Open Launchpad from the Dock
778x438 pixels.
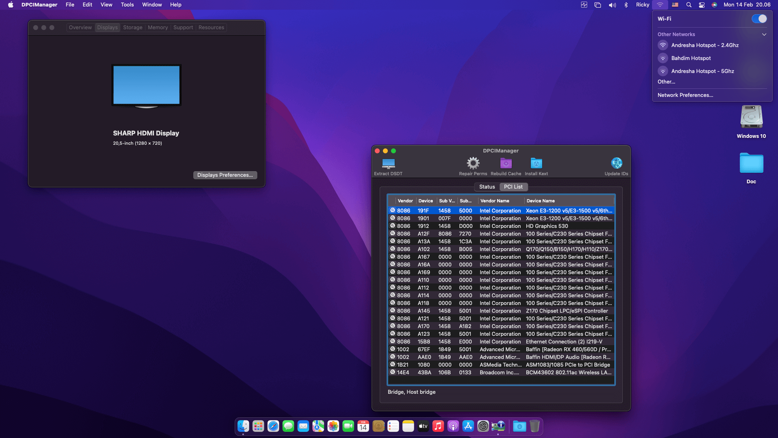click(x=258, y=426)
